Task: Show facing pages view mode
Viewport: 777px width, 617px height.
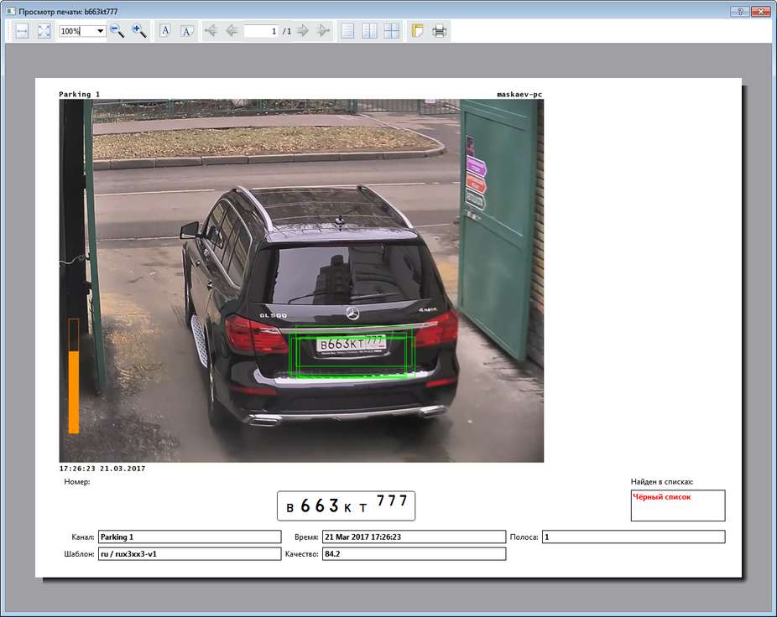Action: click(x=369, y=31)
